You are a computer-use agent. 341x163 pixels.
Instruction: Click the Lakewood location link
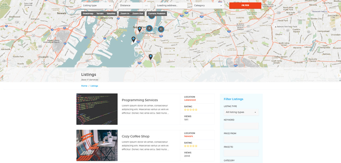(x=190, y=100)
